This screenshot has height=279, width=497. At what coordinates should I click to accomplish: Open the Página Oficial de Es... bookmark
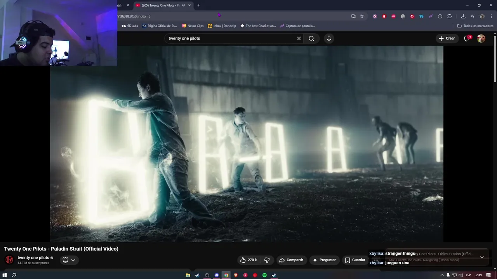160,26
